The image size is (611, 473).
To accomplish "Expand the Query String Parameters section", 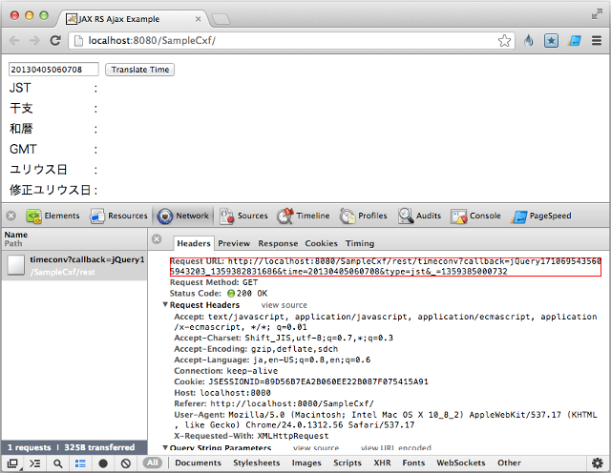I will click(166, 447).
